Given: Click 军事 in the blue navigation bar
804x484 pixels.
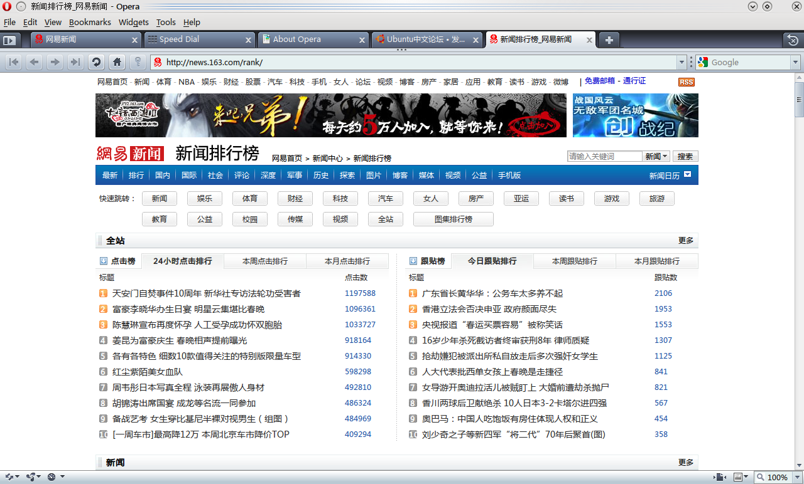Looking at the screenshot, I should coord(295,176).
